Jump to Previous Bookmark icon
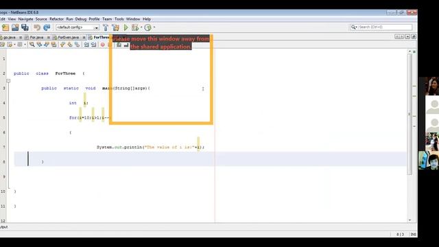 pos(62,45)
